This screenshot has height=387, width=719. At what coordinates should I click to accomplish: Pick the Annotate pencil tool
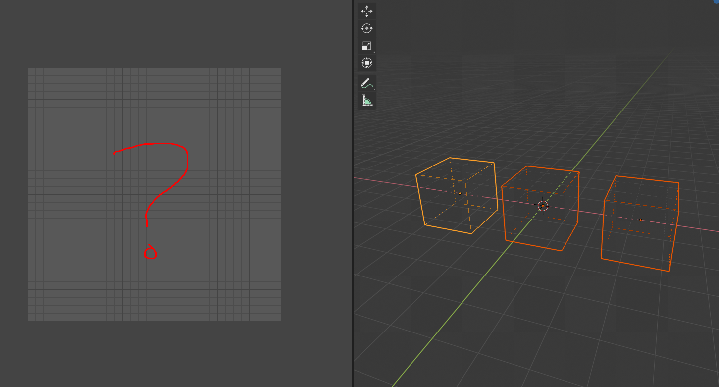(366, 83)
